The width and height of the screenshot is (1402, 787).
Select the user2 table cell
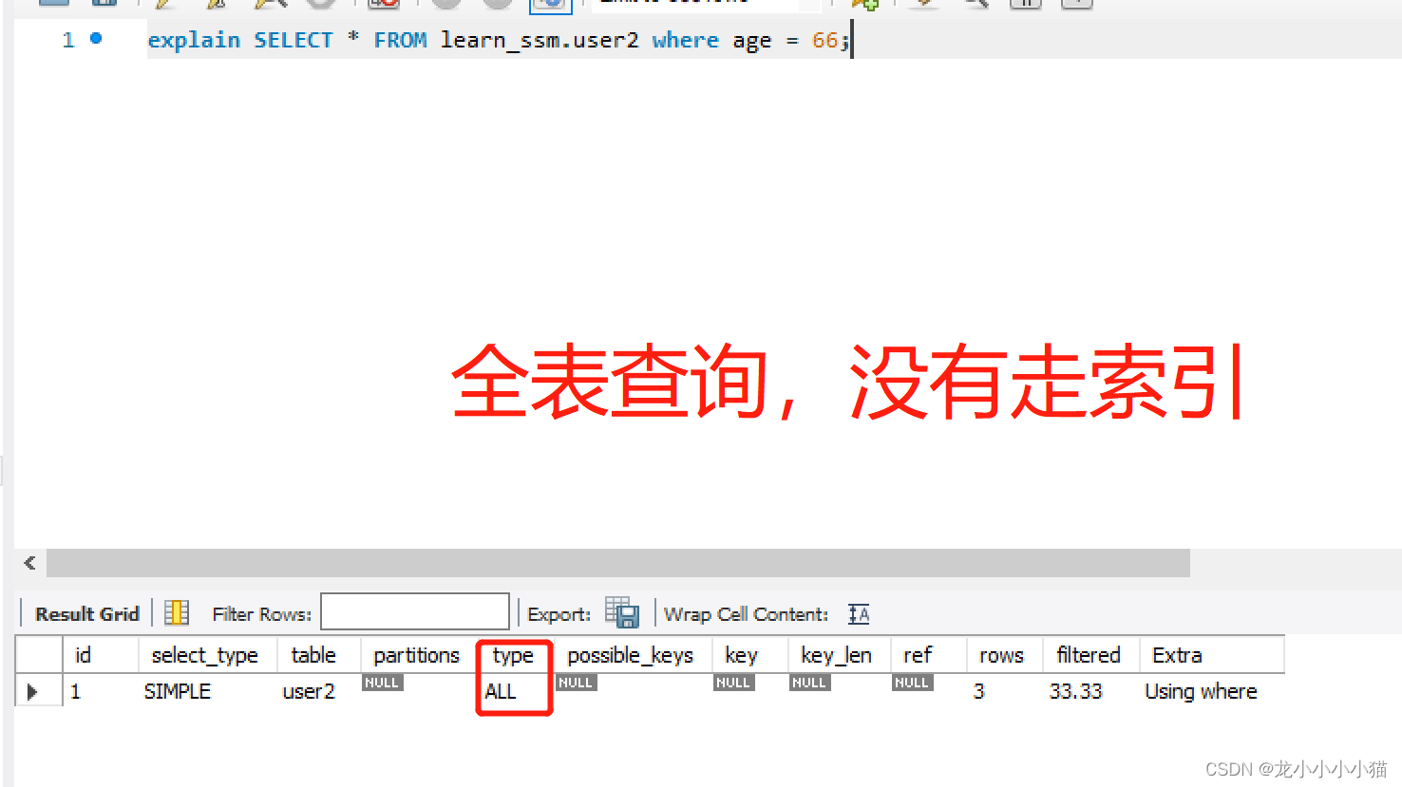(x=319, y=691)
